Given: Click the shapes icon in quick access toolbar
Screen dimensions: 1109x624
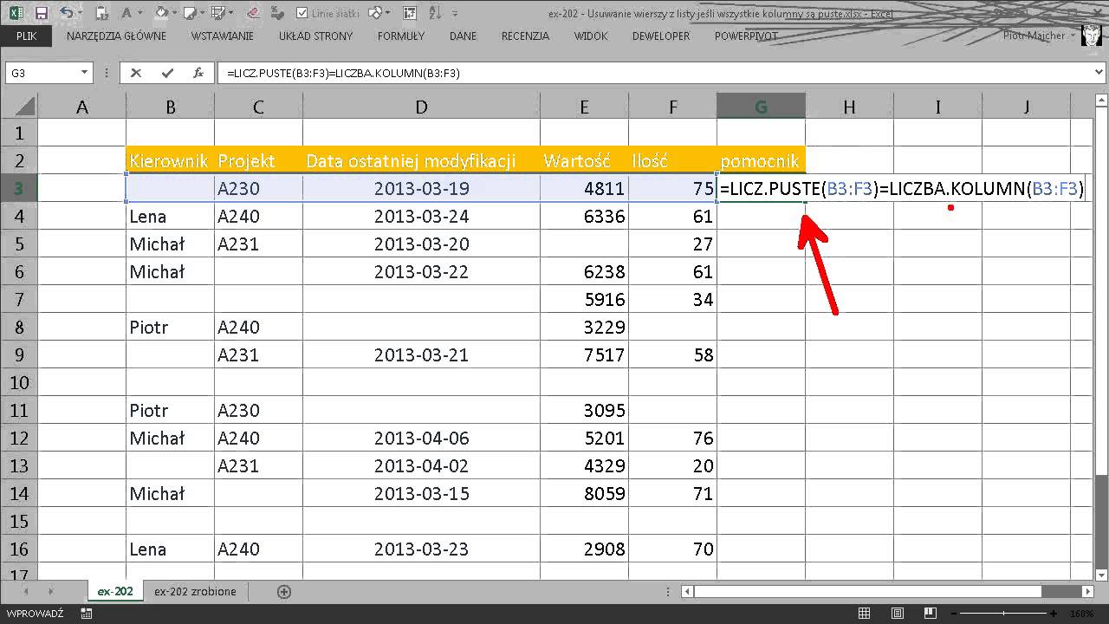Looking at the screenshot, I should 375,13.
